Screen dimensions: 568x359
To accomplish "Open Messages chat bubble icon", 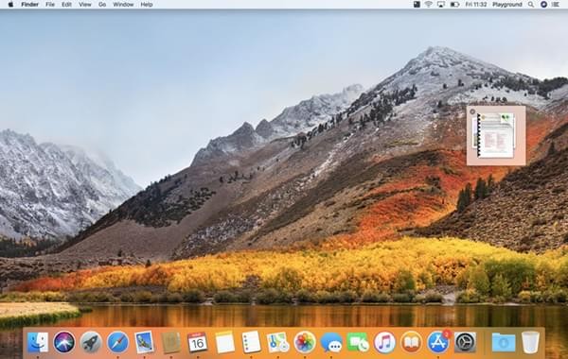I will point(331,342).
